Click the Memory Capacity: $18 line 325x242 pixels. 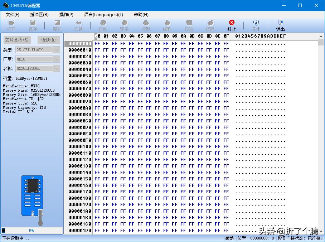coord(24,108)
